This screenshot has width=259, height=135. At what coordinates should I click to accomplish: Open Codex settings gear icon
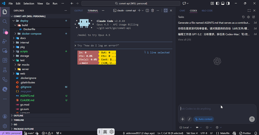[248, 17]
